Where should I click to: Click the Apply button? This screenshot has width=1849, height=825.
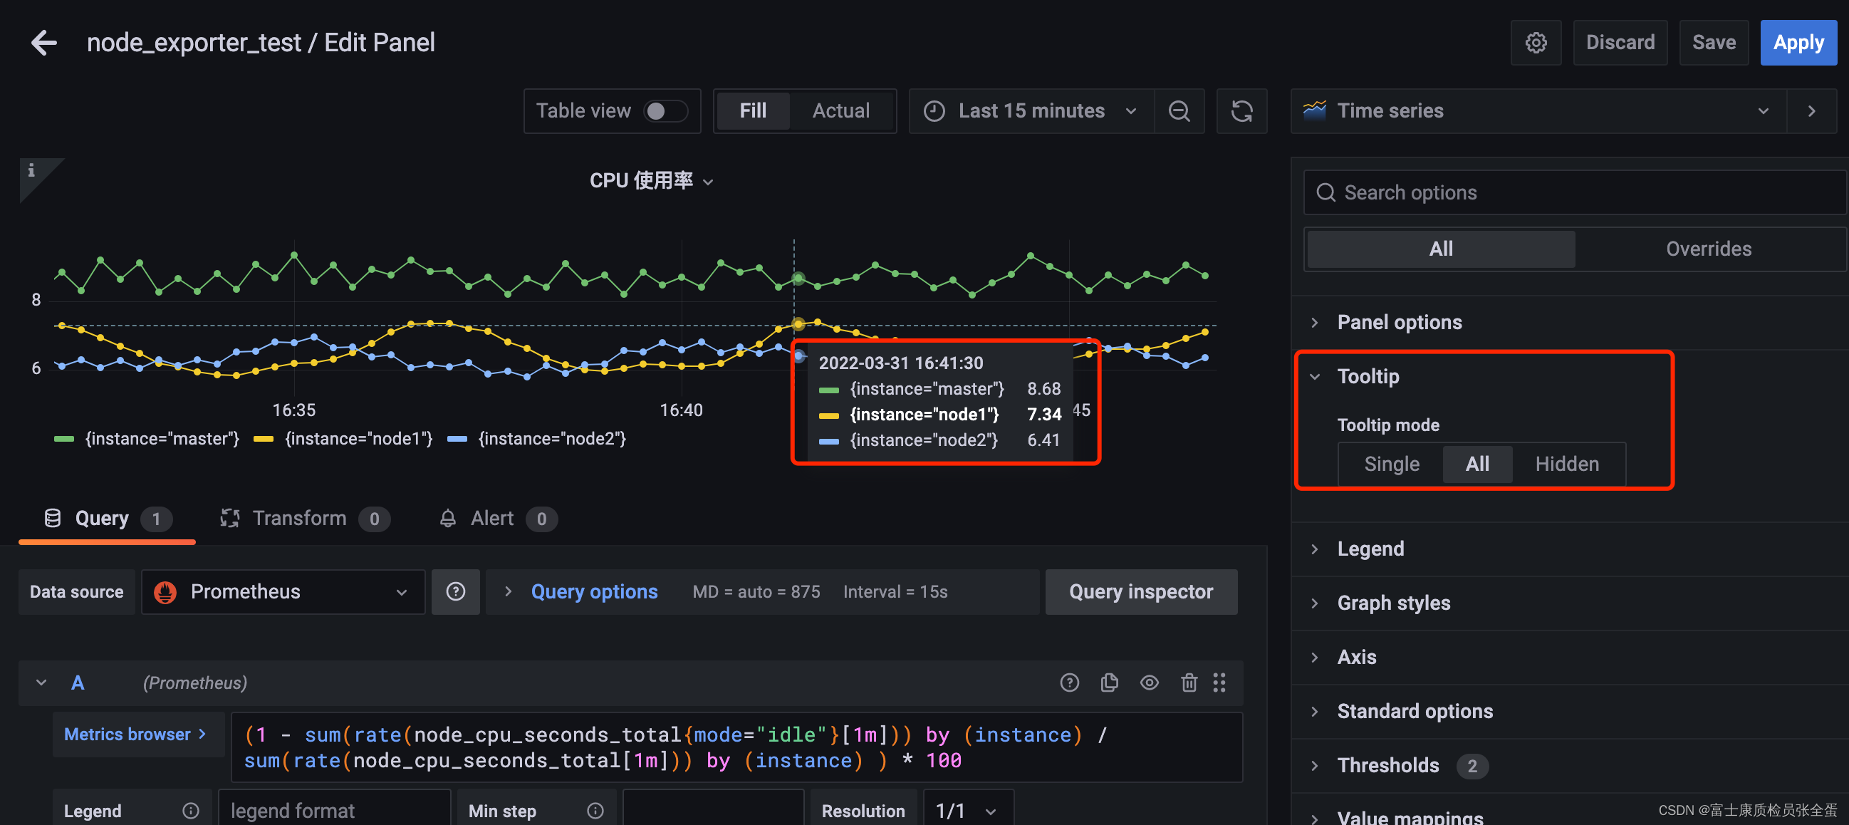click(x=1797, y=43)
